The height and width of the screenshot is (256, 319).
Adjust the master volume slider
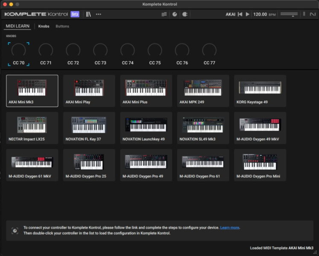coord(289,14)
